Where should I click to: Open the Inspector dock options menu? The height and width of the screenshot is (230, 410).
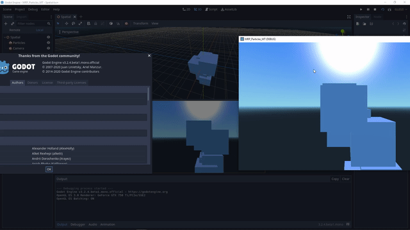coord(406,17)
